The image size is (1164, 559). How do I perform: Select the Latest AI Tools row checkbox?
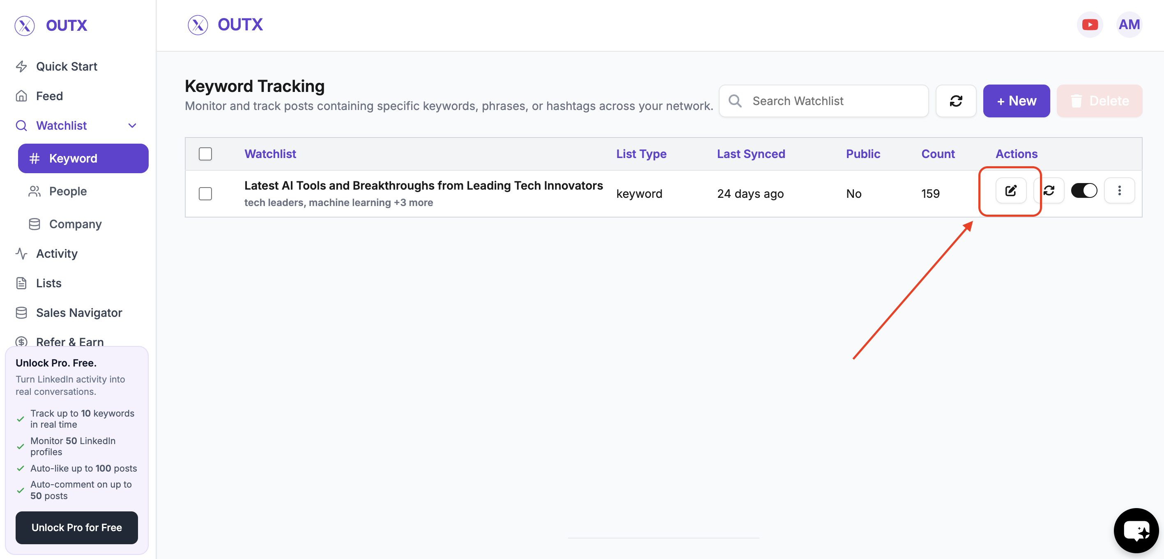point(205,194)
